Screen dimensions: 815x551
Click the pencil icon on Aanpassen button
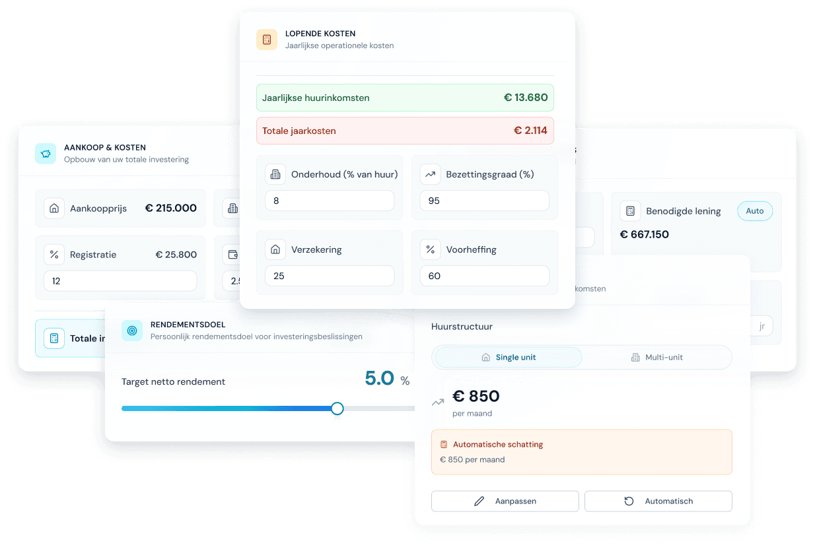pyautogui.click(x=479, y=502)
